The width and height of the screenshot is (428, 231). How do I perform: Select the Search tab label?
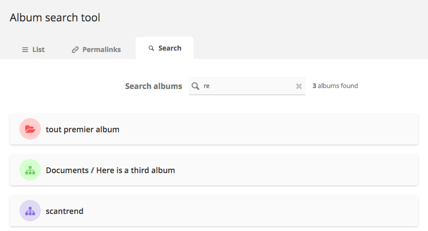[170, 48]
